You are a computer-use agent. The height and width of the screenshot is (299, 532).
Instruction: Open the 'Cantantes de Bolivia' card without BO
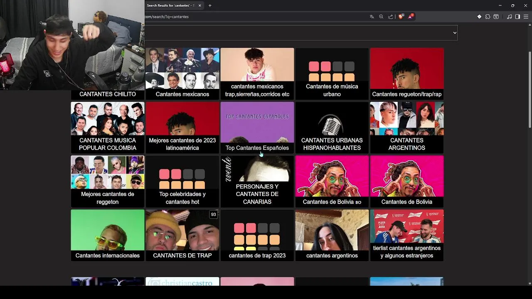pos(407,181)
